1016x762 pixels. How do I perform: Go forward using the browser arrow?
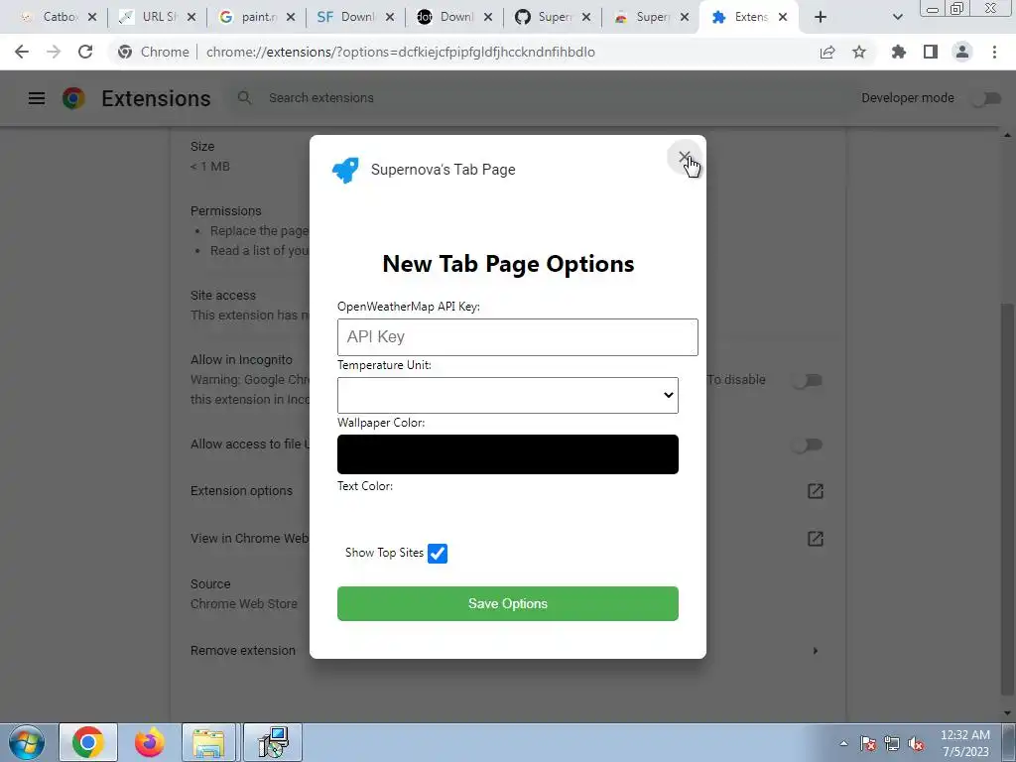pos(54,52)
